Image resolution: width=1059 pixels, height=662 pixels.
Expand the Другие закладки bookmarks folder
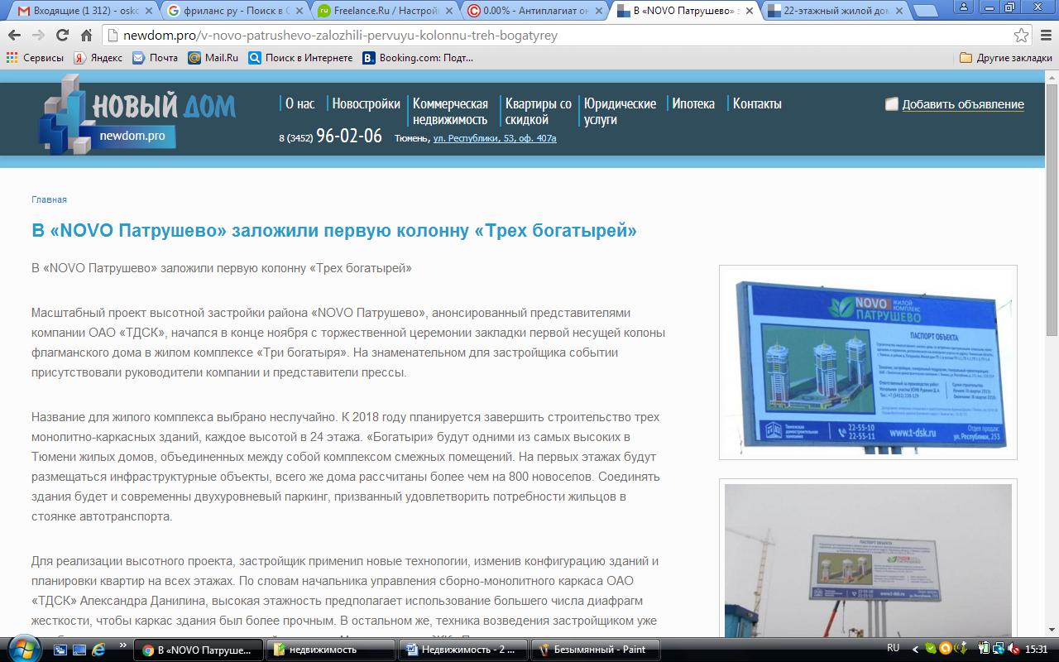click(x=1005, y=58)
